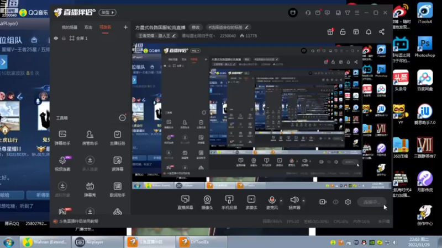Image resolution: width=442 pixels, height=248 pixels.
Task: Open 读弹幕 tool
Action: (x=118, y=163)
